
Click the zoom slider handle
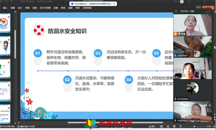click(194, 126)
